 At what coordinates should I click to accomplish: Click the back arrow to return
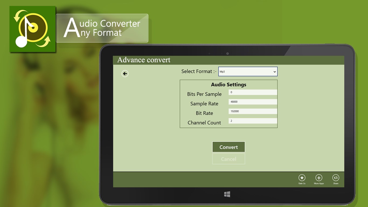124,73
